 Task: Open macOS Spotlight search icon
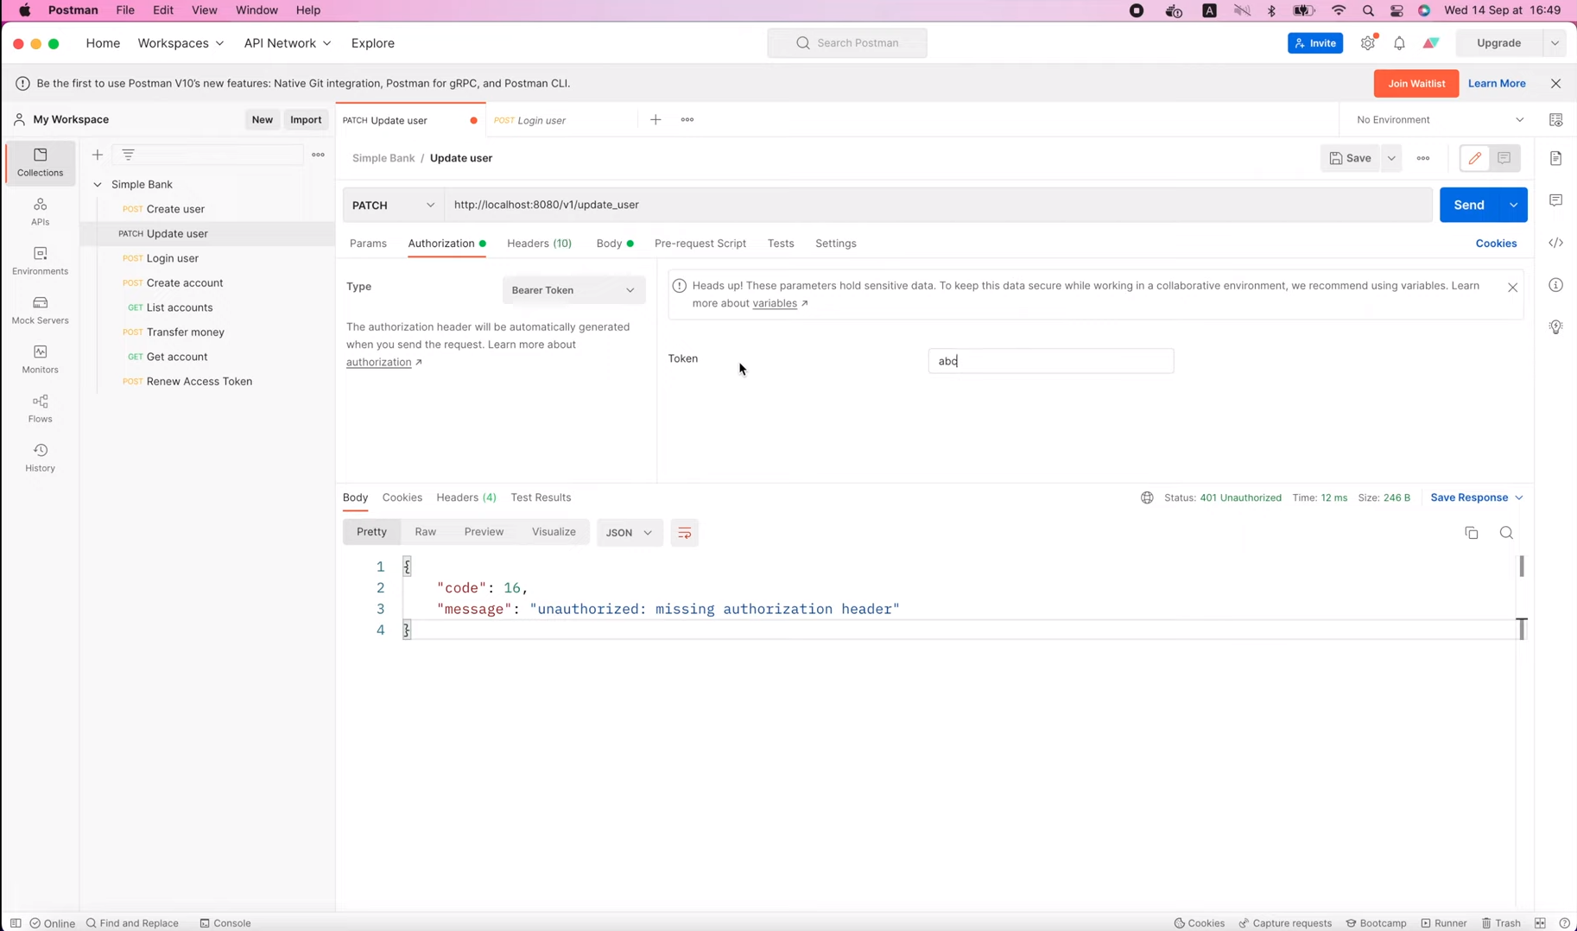[1368, 10]
